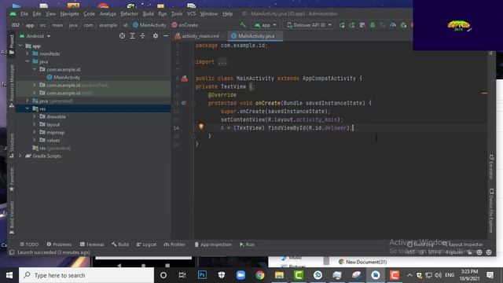Open the notification center icon
The height and width of the screenshot is (283, 503).
pyautogui.click(x=490, y=275)
